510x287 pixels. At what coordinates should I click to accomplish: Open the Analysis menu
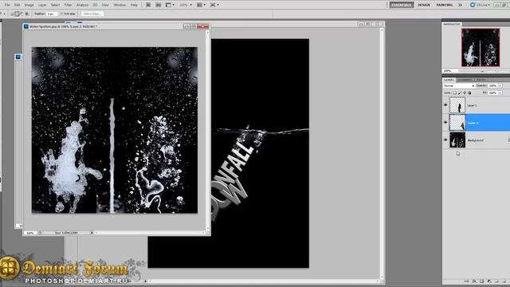tap(82, 5)
